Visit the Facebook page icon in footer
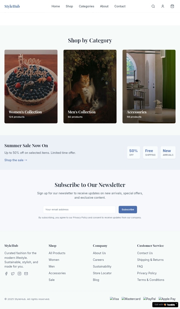180x309 pixels. [x=6, y=274]
